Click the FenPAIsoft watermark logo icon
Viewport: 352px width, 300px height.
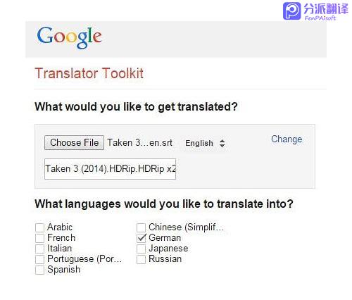click(x=291, y=11)
